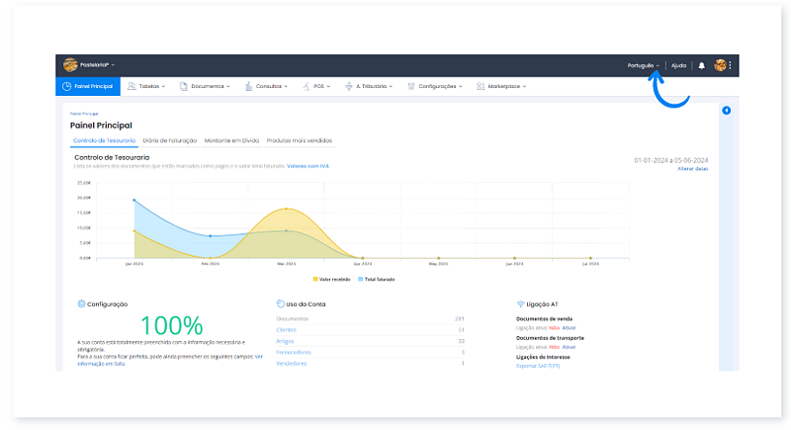Click the Pastelaria company logo icon

point(70,65)
